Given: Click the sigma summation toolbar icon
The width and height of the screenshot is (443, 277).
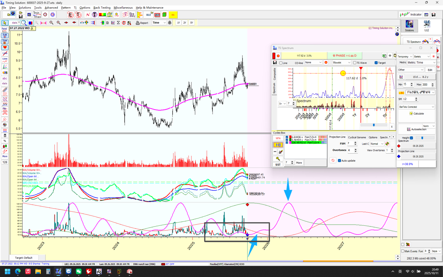Looking at the screenshot, I should point(118,23).
